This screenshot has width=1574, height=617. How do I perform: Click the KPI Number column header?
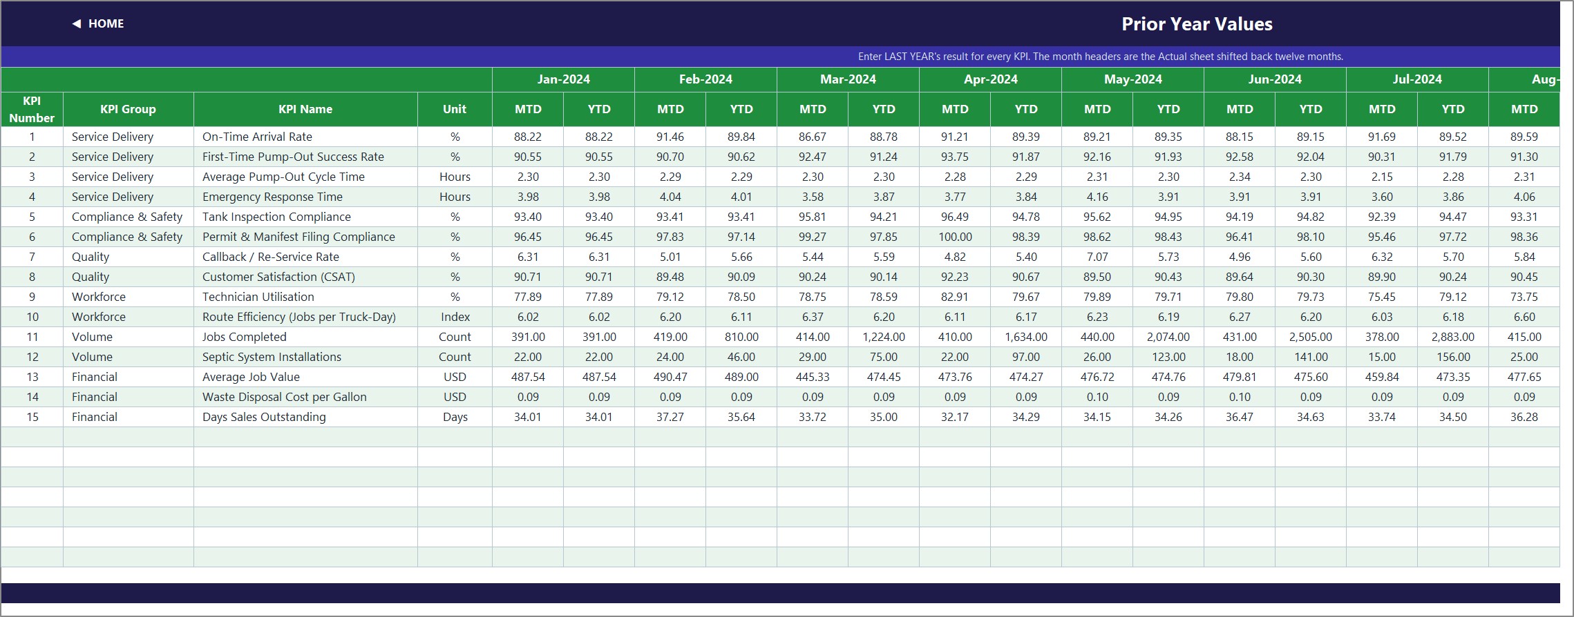32,109
